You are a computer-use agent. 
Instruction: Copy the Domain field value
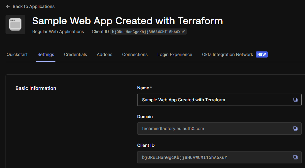pyautogui.click(x=295, y=129)
